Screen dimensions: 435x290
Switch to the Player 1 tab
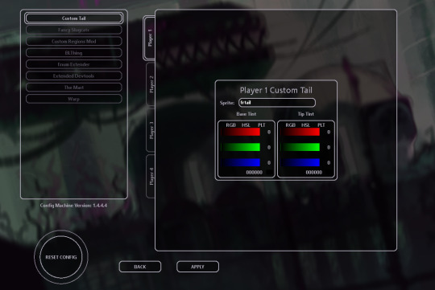pyautogui.click(x=149, y=38)
